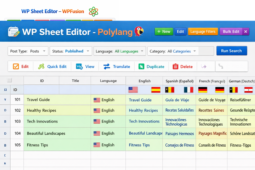Click the Translate arrows icon

coord(107,67)
